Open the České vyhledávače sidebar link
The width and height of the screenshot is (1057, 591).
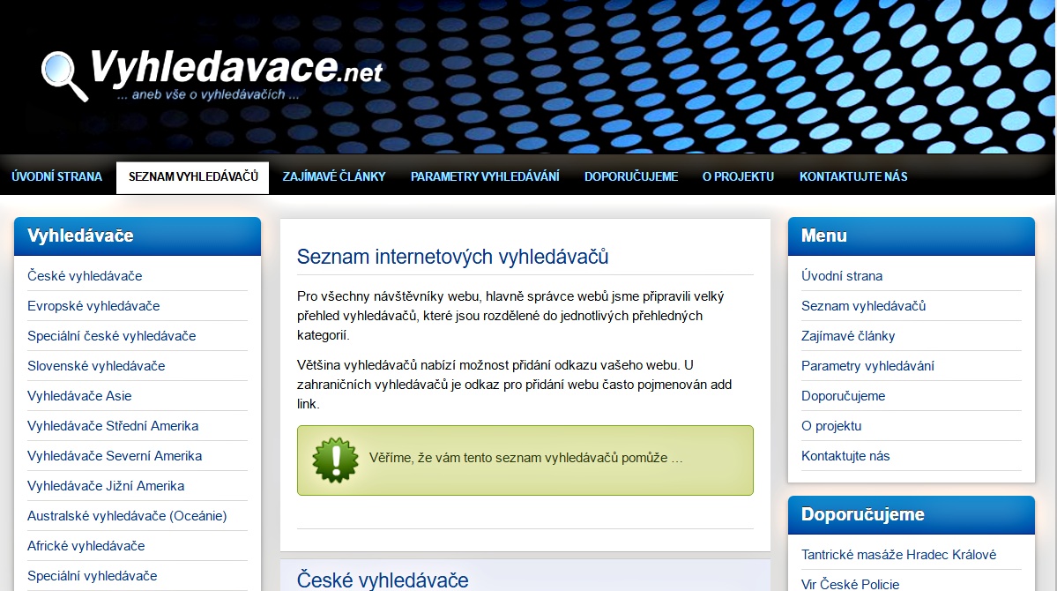coord(85,276)
